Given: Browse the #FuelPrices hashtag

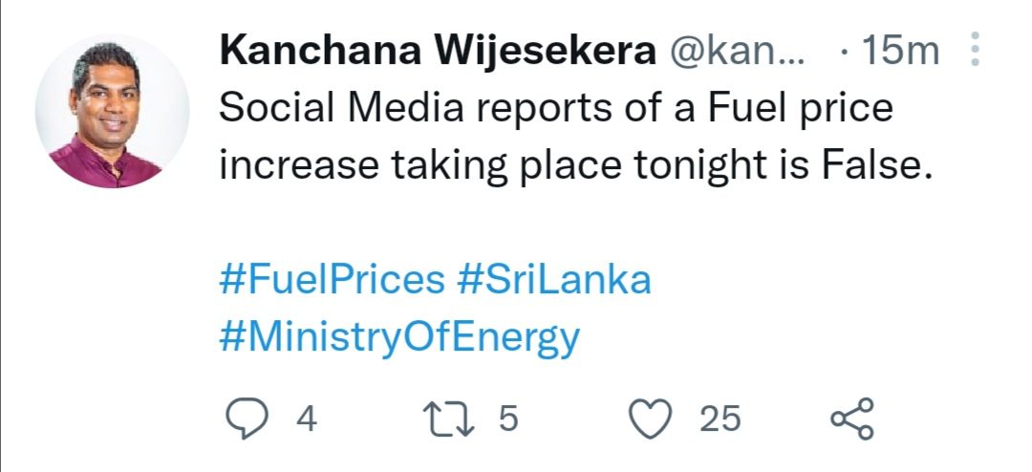Looking at the screenshot, I should [332, 282].
